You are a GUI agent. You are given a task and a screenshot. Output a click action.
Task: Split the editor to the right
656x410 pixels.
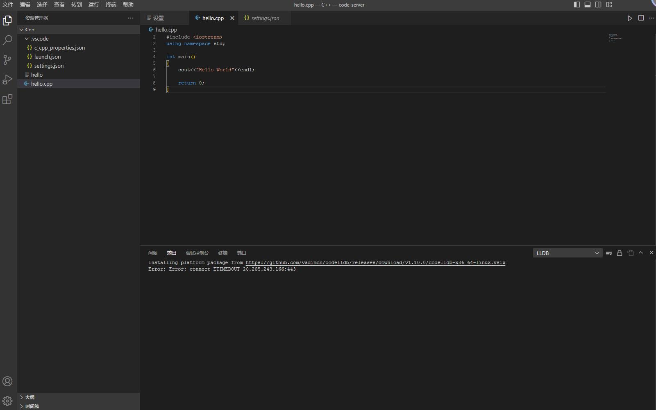(x=641, y=18)
